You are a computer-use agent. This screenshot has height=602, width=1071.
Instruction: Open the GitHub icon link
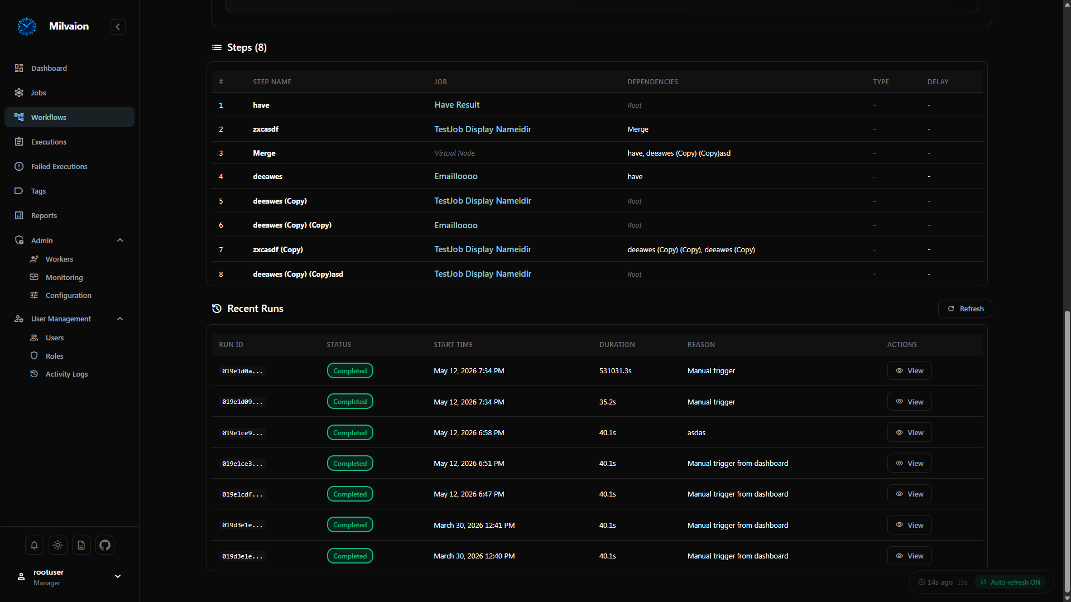coord(105,545)
